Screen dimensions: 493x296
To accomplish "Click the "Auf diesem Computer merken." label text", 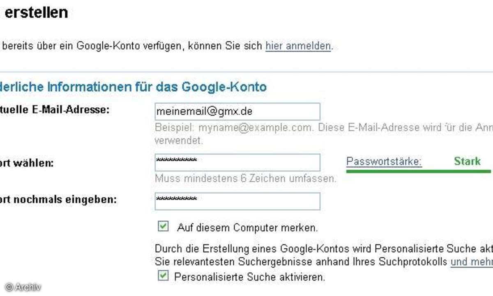I will (247, 227).
